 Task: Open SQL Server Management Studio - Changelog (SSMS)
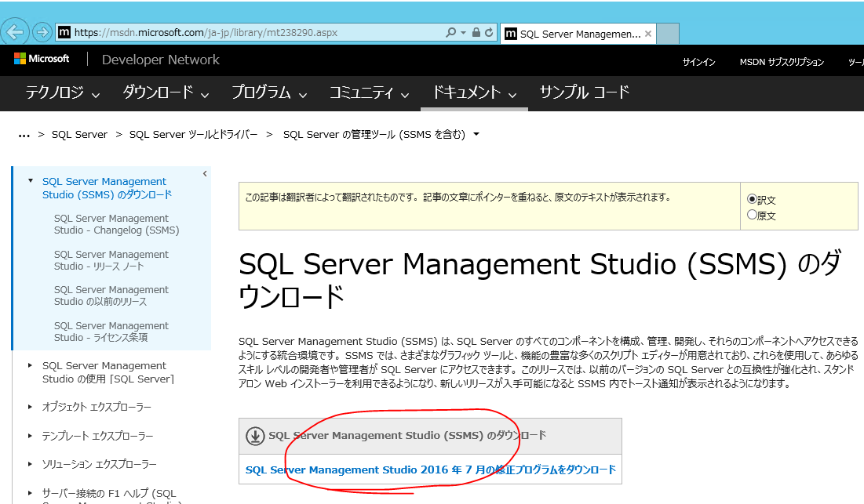click(x=117, y=224)
